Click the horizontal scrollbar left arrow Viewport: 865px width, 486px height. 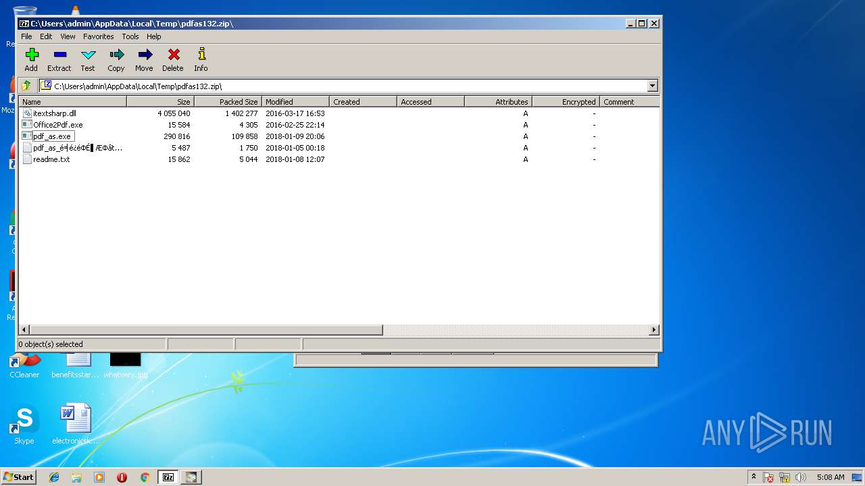click(24, 330)
